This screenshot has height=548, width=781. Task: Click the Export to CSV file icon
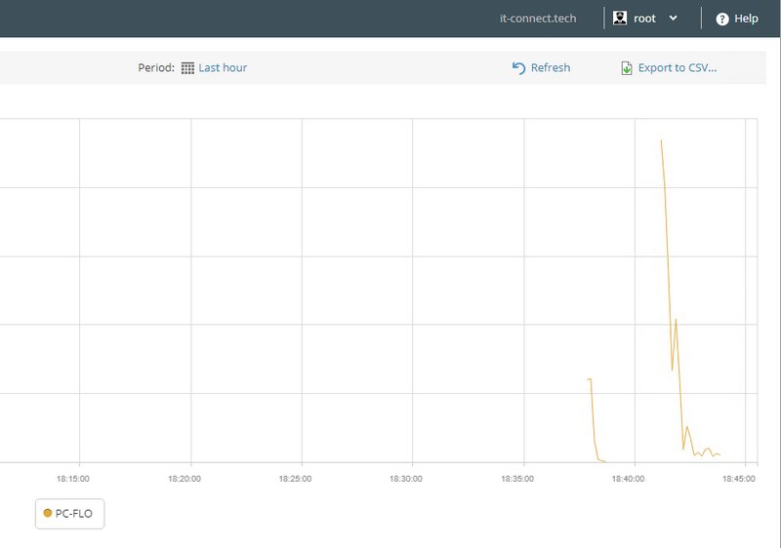coord(627,68)
